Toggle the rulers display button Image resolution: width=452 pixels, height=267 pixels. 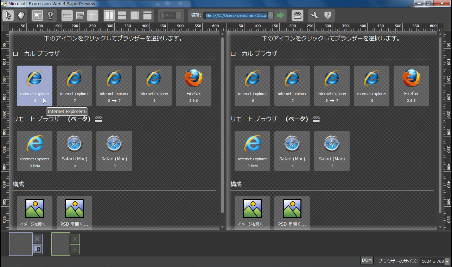pos(67,15)
